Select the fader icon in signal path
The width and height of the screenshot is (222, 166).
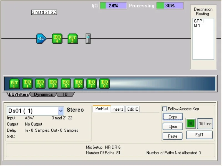(x=88, y=39)
